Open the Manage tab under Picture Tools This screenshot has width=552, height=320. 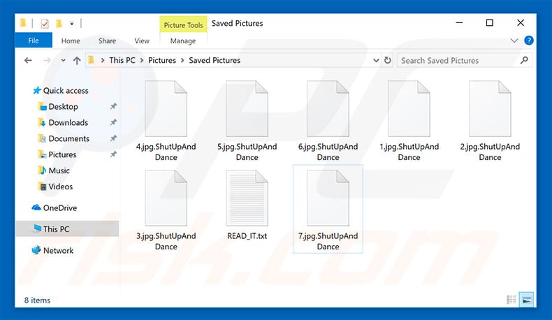tap(183, 41)
